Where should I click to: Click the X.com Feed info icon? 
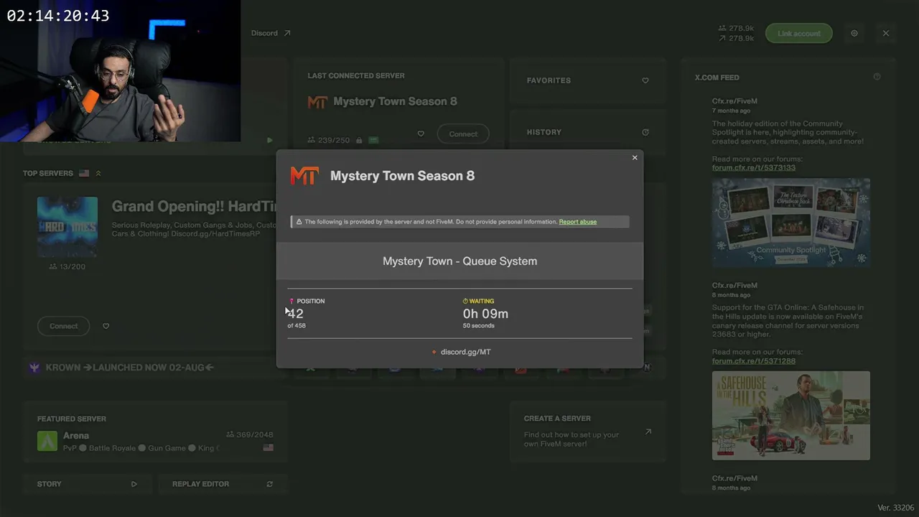click(877, 77)
